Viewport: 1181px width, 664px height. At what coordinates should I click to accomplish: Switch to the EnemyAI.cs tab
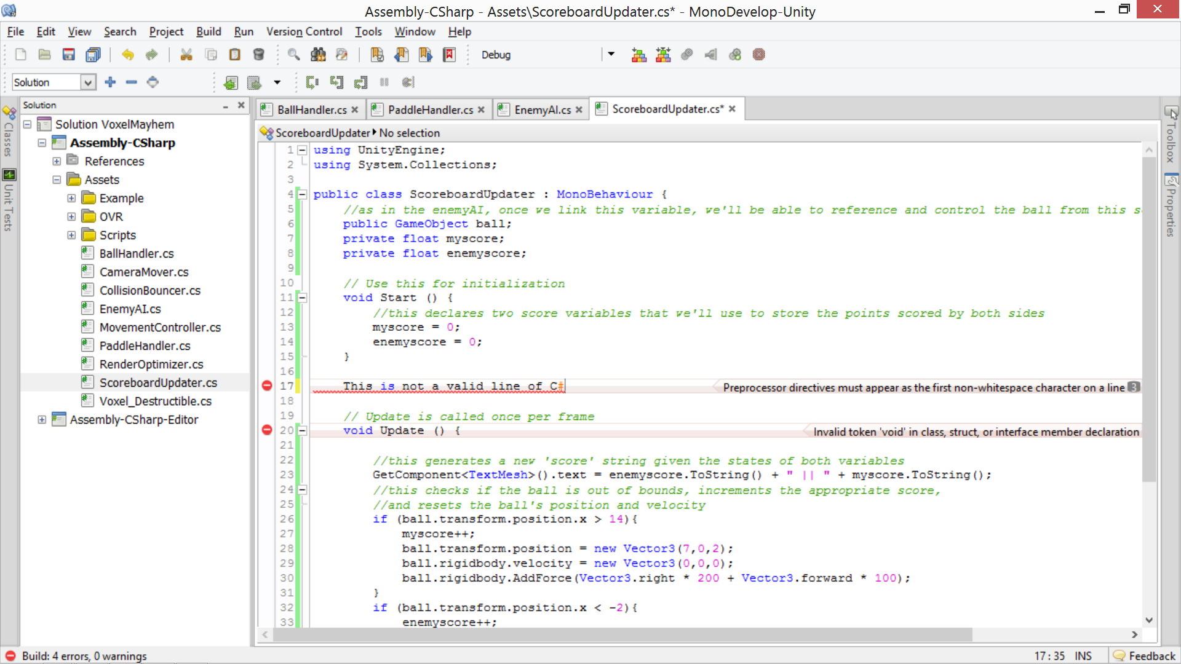tap(542, 109)
